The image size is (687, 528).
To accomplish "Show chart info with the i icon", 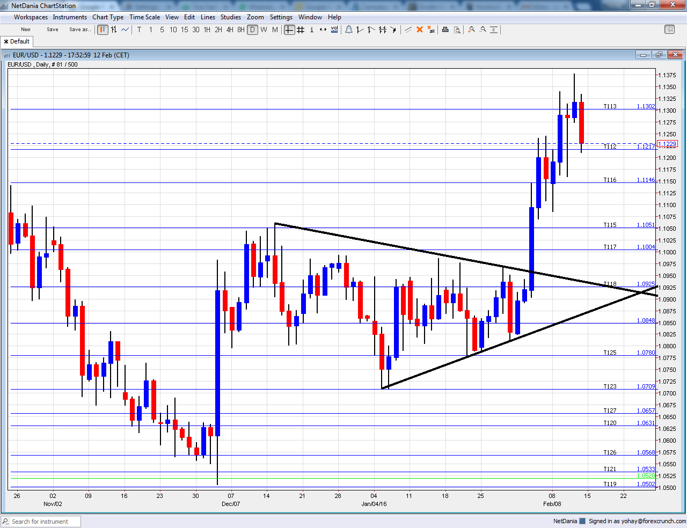I will tap(312, 30).
